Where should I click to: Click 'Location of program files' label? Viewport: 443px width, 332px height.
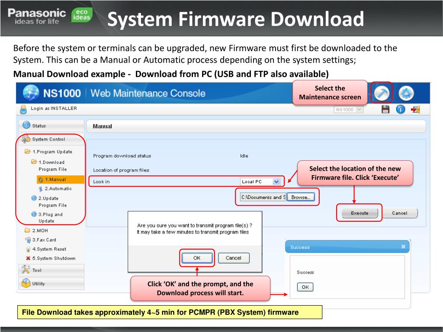121,170
